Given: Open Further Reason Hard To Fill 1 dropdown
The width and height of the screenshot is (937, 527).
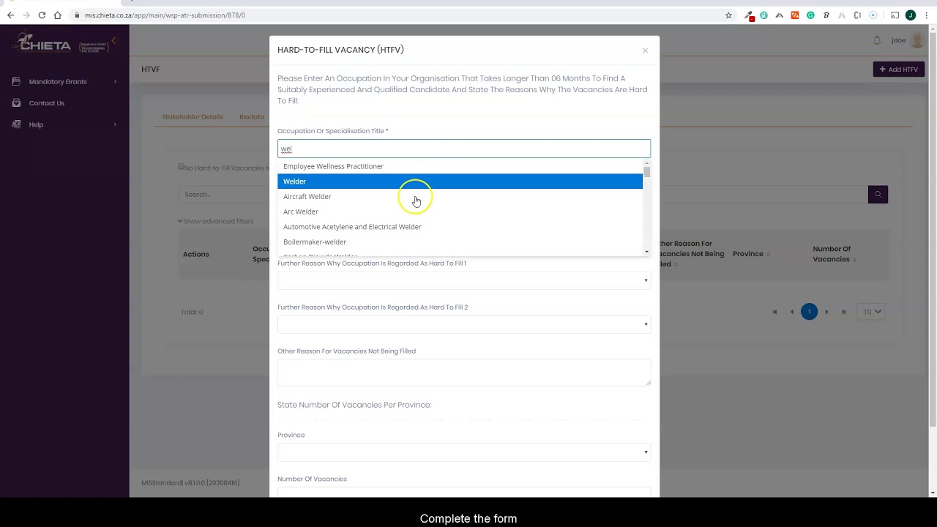Looking at the screenshot, I should [463, 280].
